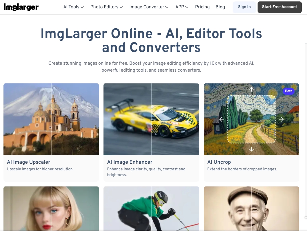
Task: Click the 'Create stunning images online' subtitle
Action: click(x=151, y=66)
